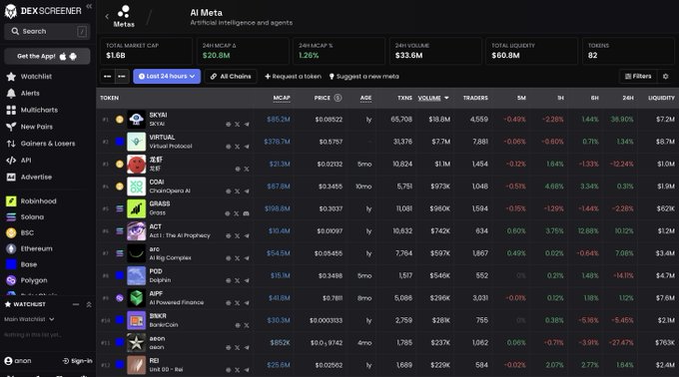Screen dimensions: 679x377
Task: Go back using the left chevron
Action: [x=107, y=17]
